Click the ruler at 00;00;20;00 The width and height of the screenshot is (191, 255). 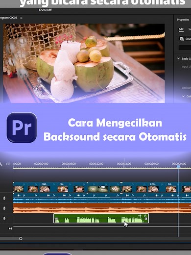tap(151, 164)
